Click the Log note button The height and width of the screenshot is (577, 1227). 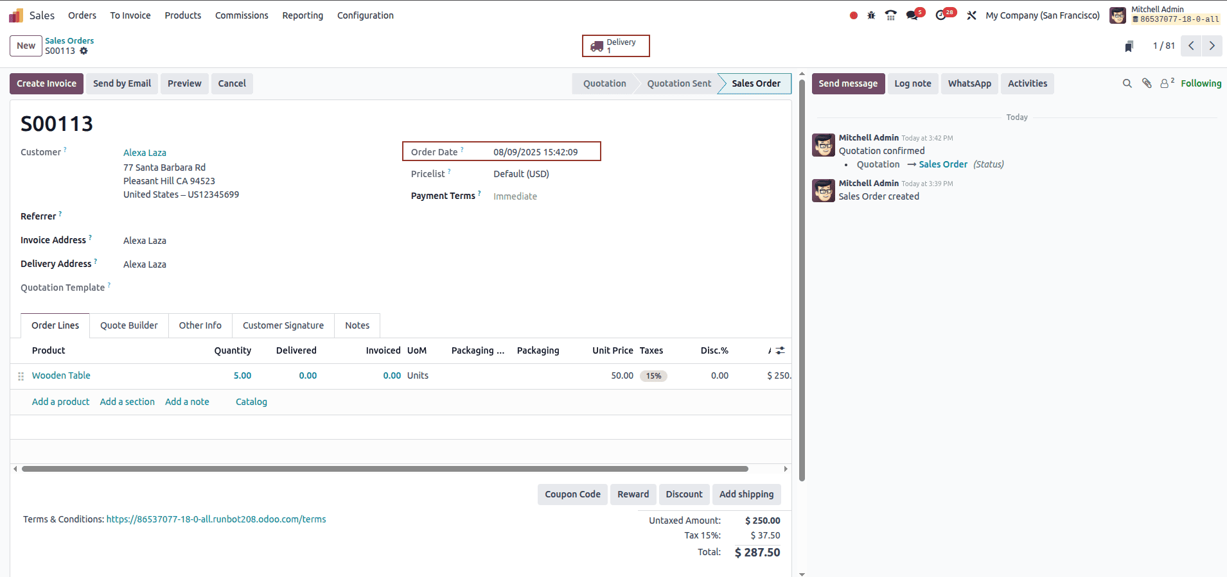coord(913,83)
